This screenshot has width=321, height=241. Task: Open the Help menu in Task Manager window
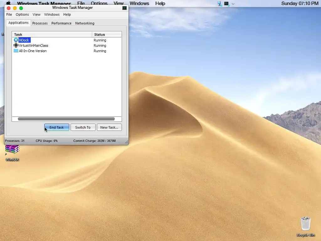(67, 14)
